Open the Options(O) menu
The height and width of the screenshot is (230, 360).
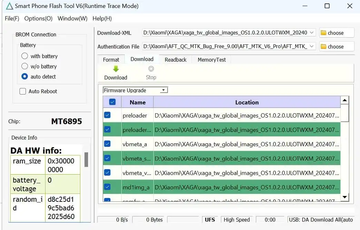click(x=38, y=19)
